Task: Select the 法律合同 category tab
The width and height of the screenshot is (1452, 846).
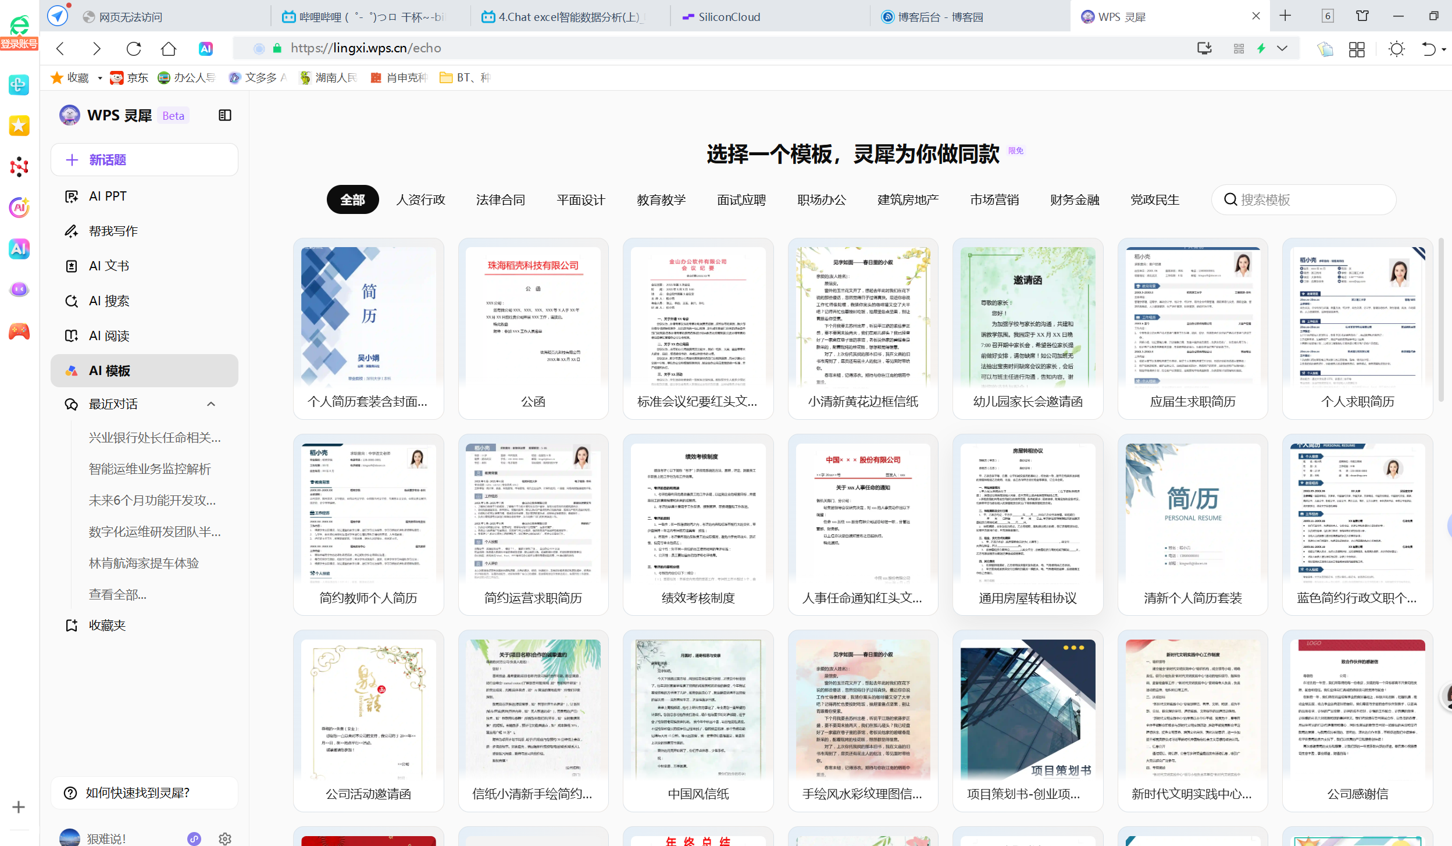Action: coord(500,199)
